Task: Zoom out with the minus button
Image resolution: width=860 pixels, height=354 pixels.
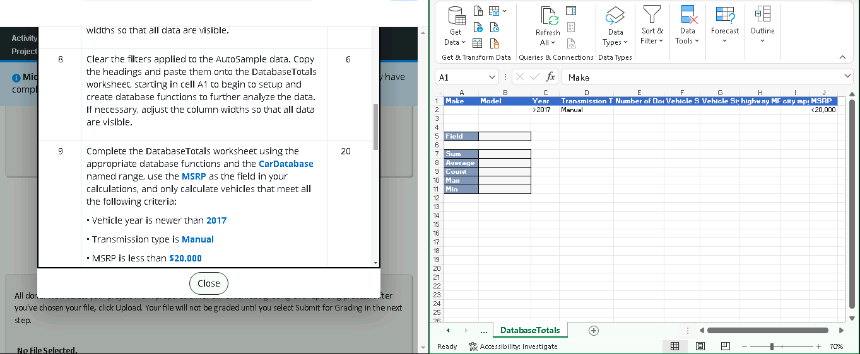Action: click(744, 346)
